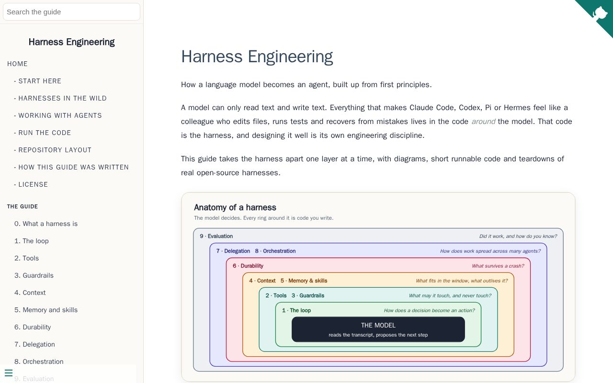The image size is (613, 383).
Task: Open WORKING WITH AGENTS section
Action: [60, 115]
